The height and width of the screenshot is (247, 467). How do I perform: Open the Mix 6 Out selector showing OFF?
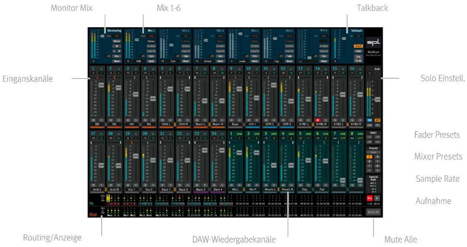pos(324,35)
